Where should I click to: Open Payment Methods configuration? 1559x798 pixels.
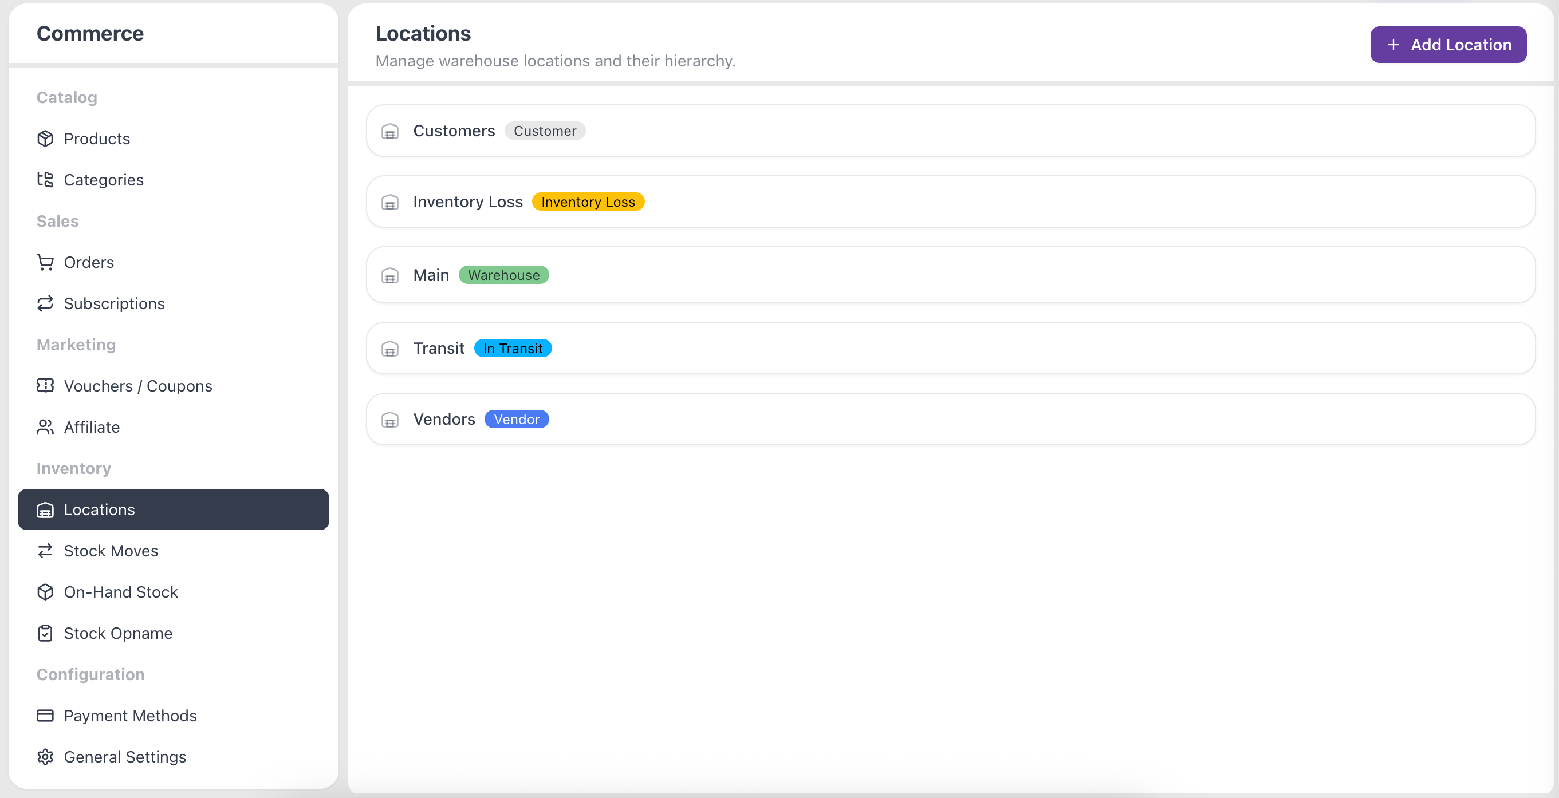[x=173, y=716]
